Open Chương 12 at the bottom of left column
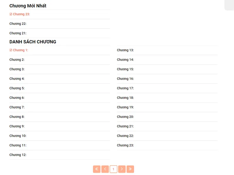Image resolution: width=234 pixels, height=175 pixels. point(18,155)
